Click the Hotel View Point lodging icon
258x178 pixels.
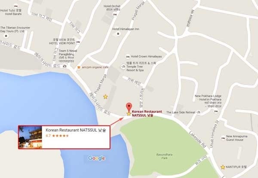click(78, 42)
